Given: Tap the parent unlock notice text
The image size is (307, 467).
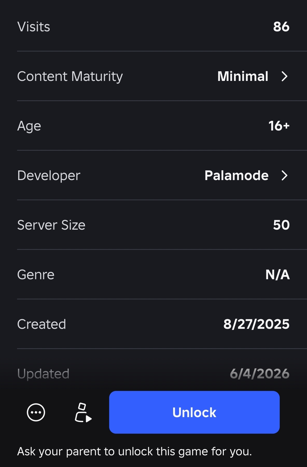Looking at the screenshot, I should 134,452.
